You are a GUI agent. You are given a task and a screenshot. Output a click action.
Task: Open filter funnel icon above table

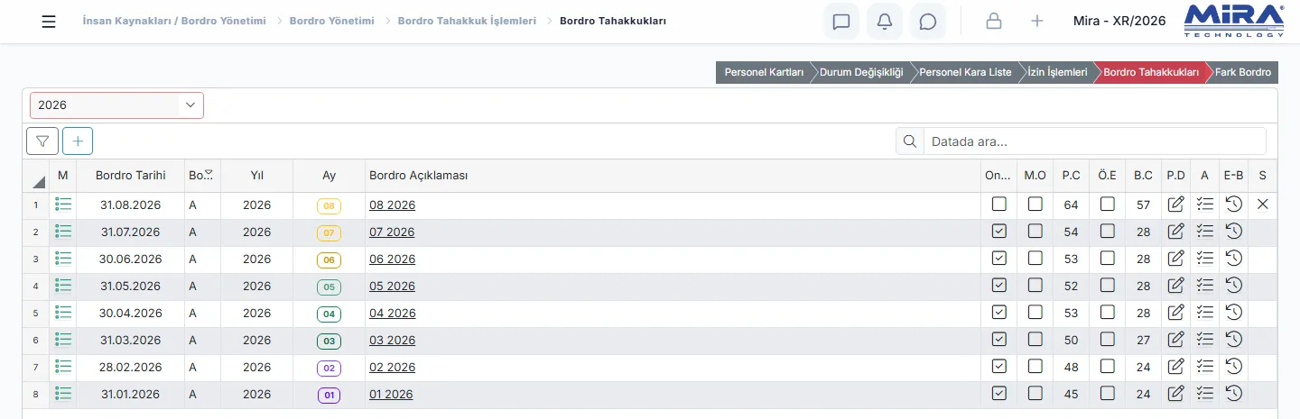[x=42, y=141]
